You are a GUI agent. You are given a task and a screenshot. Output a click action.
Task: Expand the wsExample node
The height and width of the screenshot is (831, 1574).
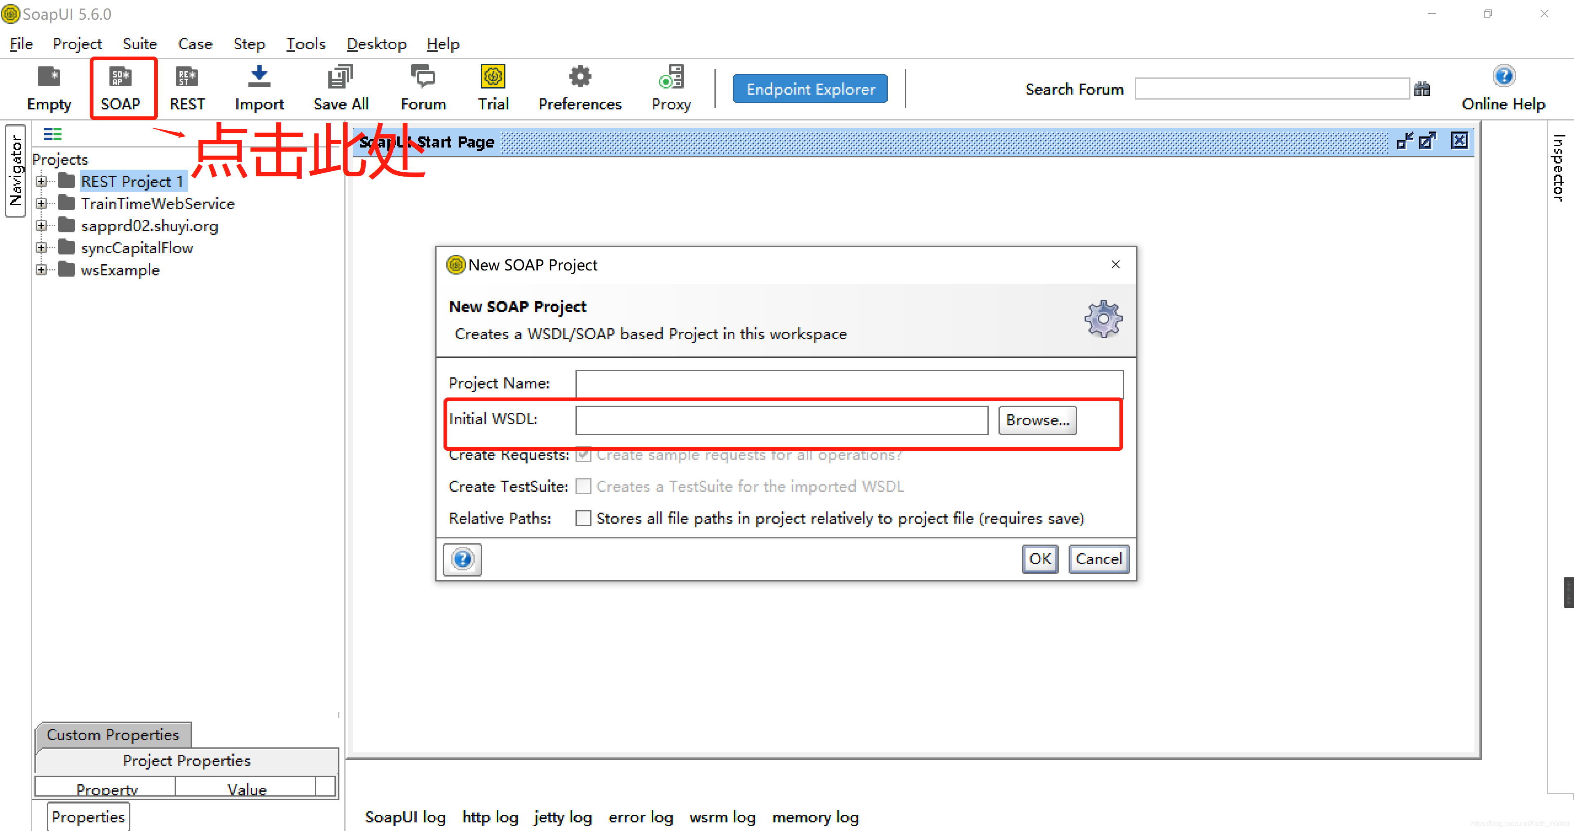[41, 270]
